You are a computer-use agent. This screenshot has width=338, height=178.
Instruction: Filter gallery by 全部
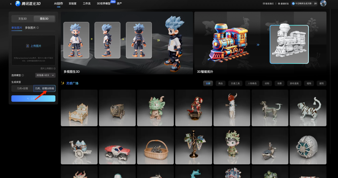(x=208, y=83)
